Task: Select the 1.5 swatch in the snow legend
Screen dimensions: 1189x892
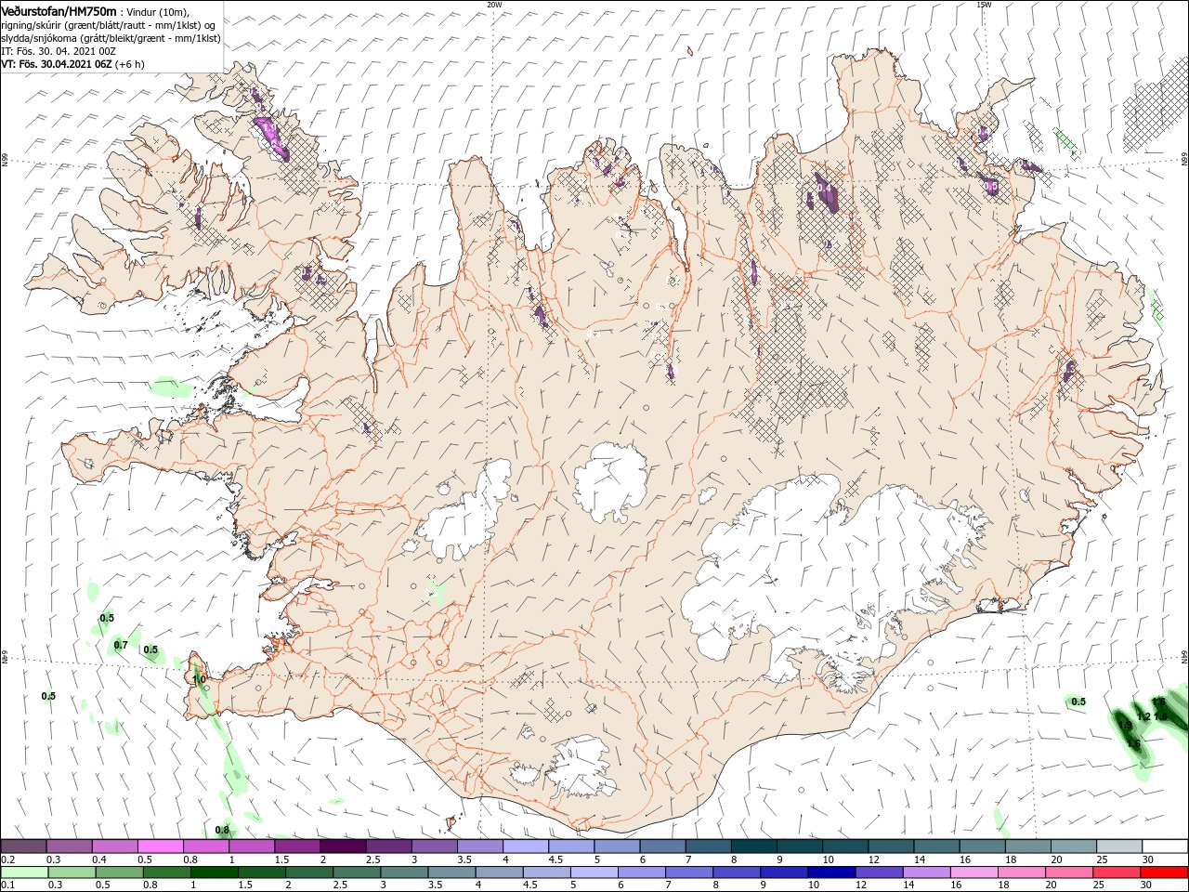Action: [297, 846]
